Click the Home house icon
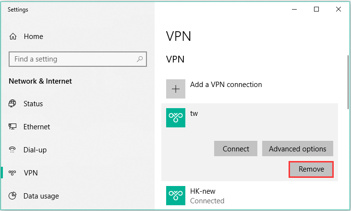Viewport: 351px width, 211px height. click(13, 37)
